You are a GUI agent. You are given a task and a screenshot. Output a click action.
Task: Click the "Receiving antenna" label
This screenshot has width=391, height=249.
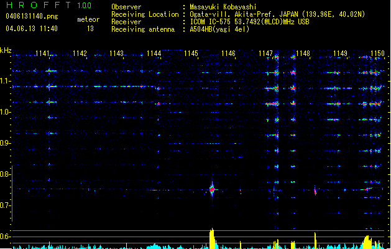(143, 29)
